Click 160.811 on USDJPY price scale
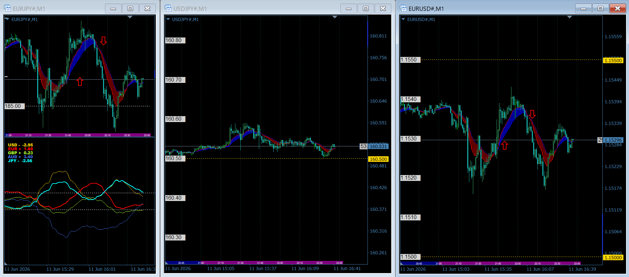The height and width of the screenshot is (277, 629). pos(378,36)
